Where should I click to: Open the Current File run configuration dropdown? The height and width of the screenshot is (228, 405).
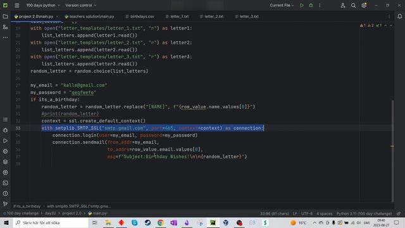pos(282,5)
